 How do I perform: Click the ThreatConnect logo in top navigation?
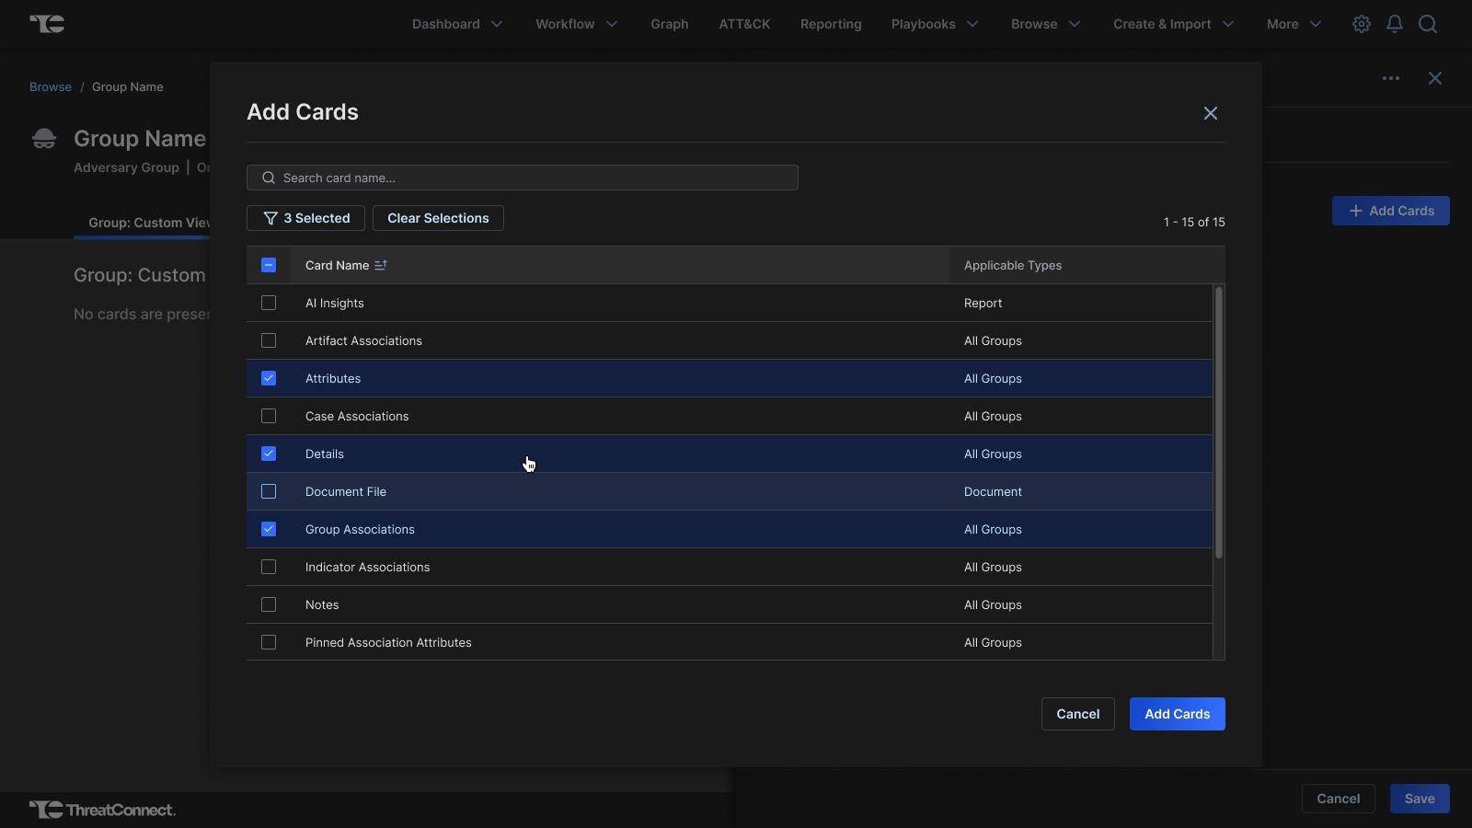pos(47,24)
